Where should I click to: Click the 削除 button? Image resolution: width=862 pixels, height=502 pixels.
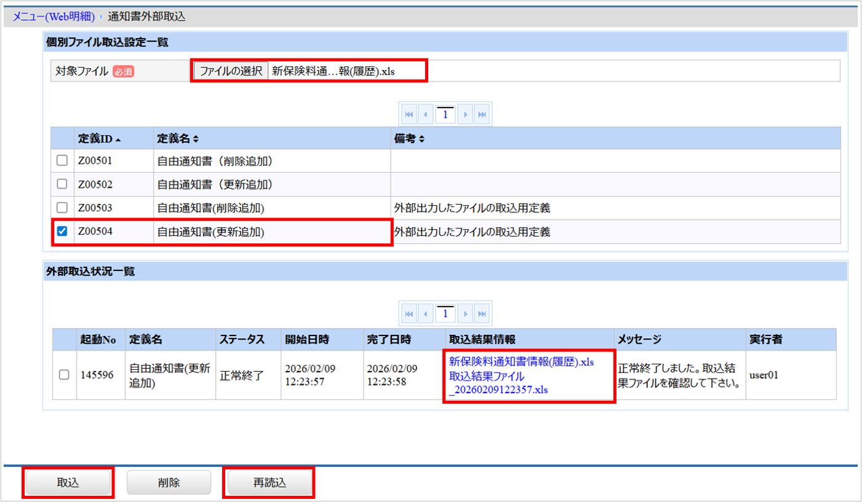click(x=169, y=483)
